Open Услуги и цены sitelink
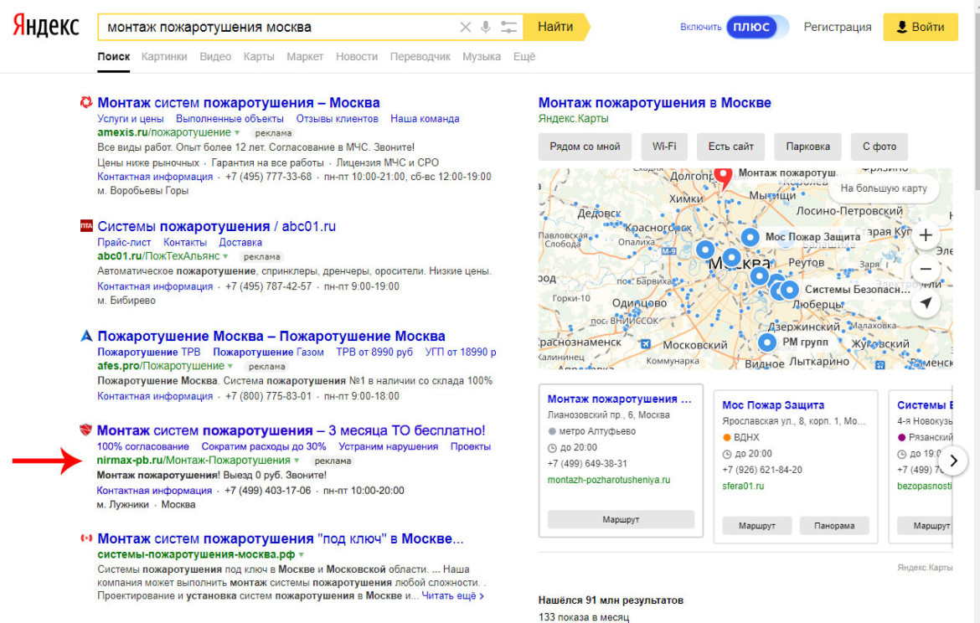Screen dimensions: 980x623 pos(131,119)
